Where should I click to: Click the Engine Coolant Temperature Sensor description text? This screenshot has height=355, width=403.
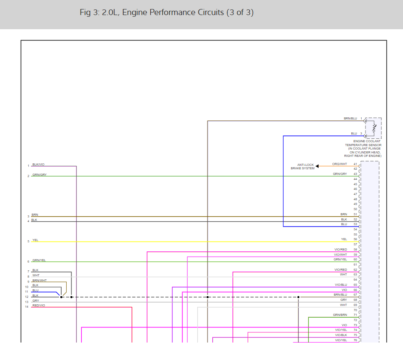[x=363, y=148]
